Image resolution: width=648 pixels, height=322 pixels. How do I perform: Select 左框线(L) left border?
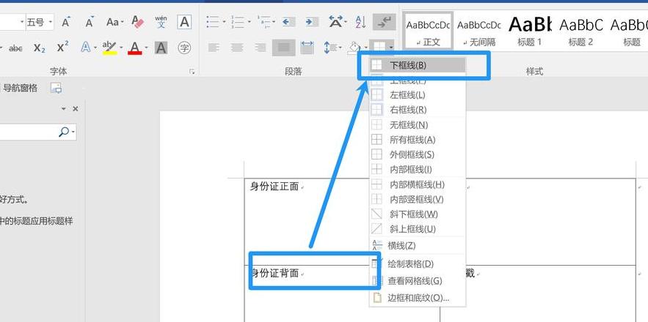[x=417, y=95]
